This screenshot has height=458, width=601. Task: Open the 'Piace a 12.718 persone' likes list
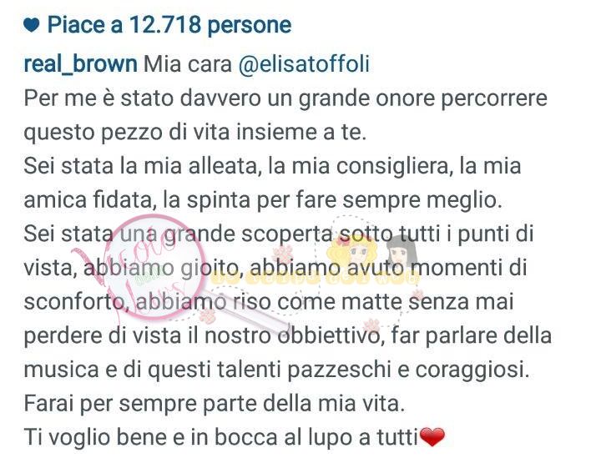tap(169, 25)
